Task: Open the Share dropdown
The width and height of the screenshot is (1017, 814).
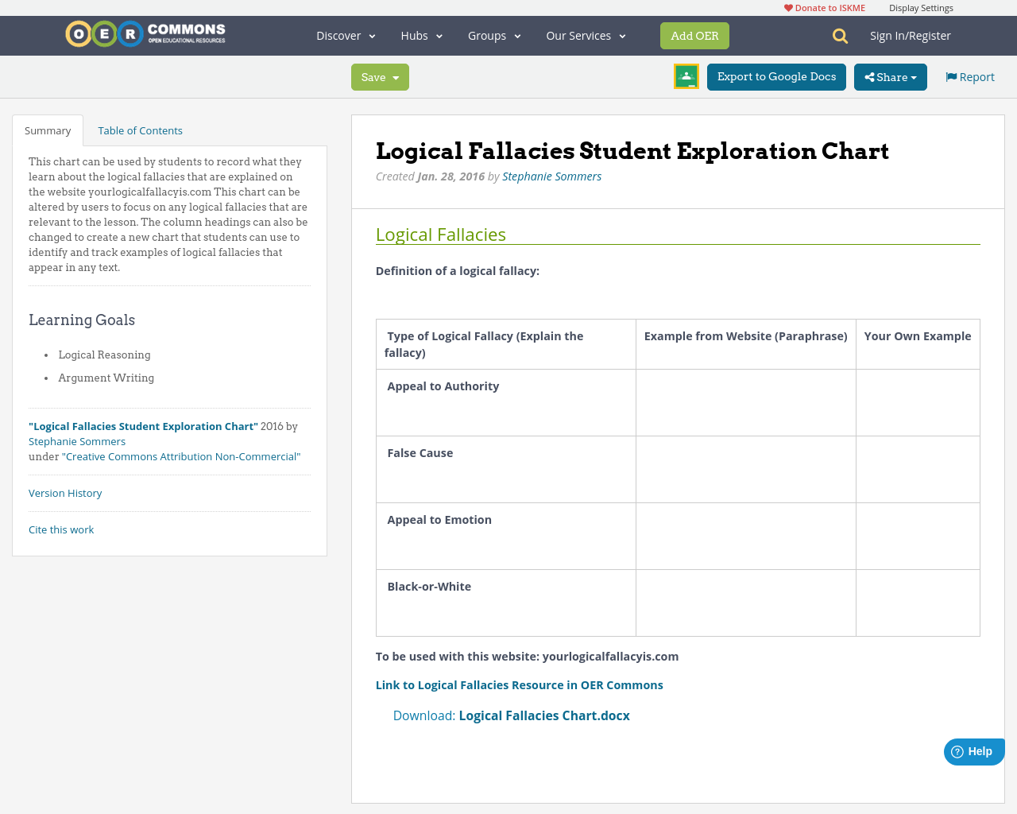Action: pyautogui.click(x=890, y=77)
